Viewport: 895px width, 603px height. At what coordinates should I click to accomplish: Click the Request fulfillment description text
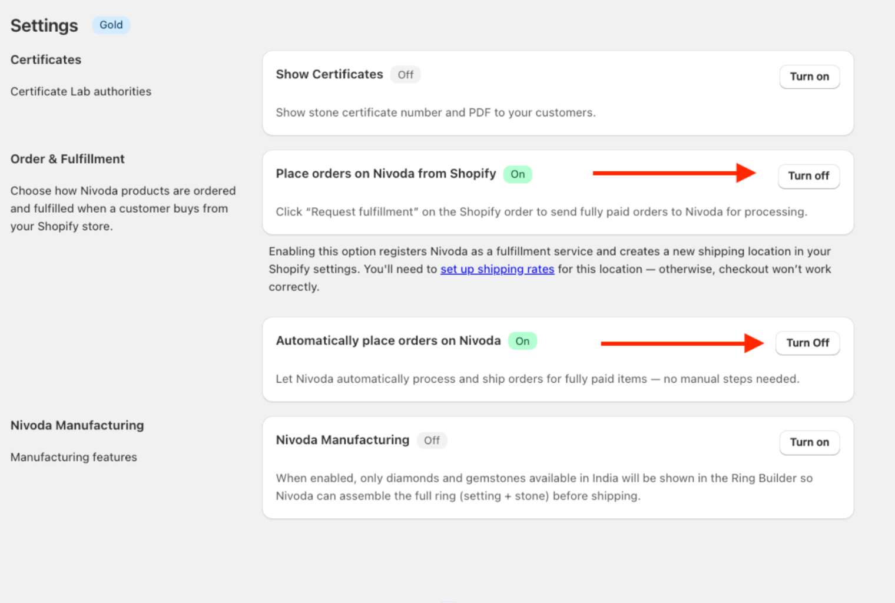click(542, 212)
